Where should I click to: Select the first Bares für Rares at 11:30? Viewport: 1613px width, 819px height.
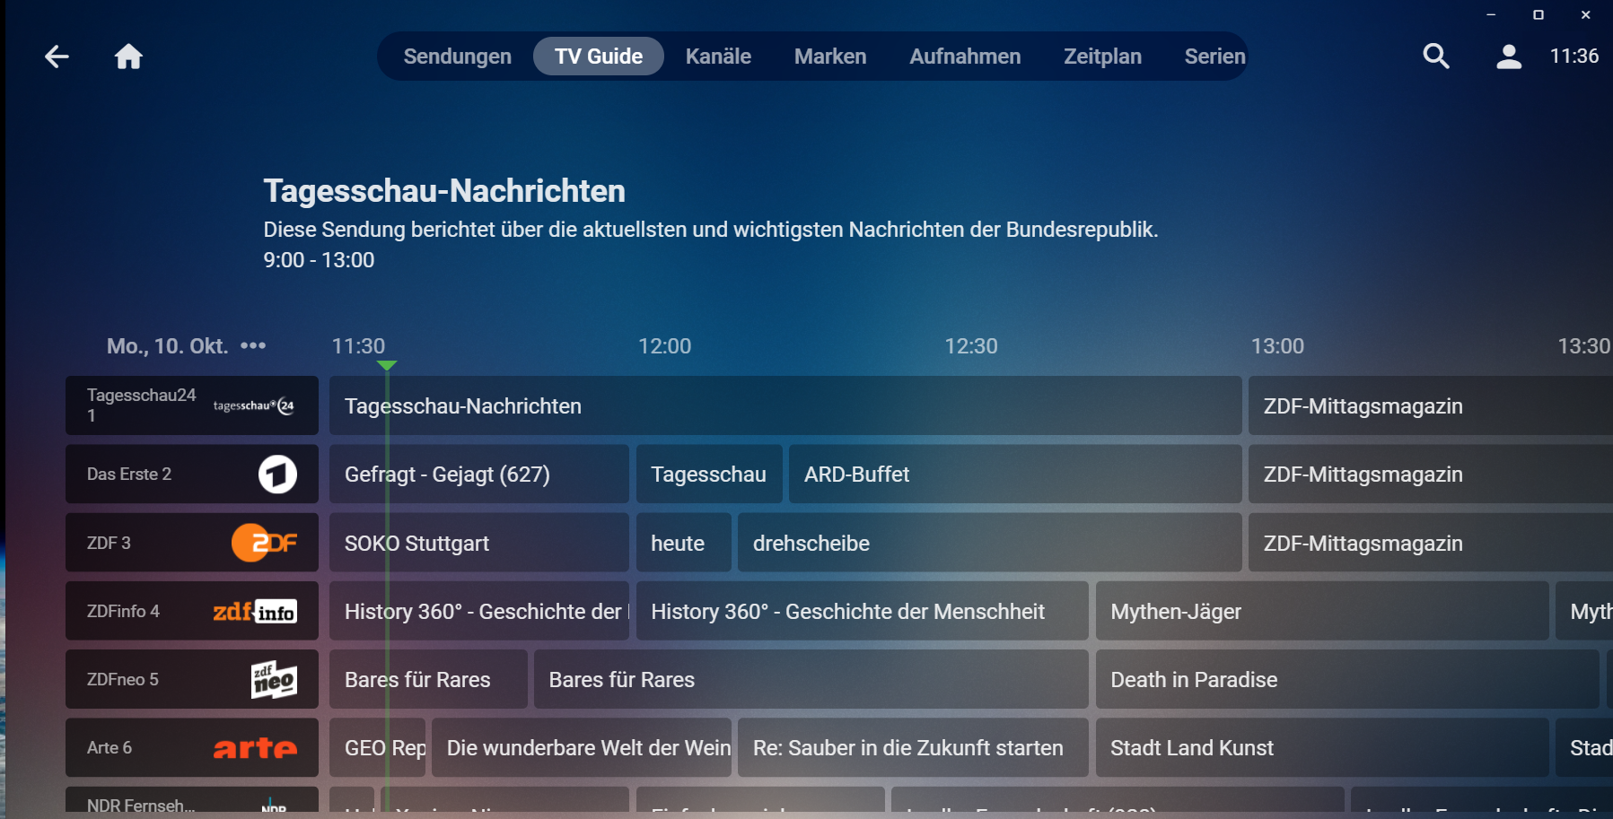coord(428,680)
